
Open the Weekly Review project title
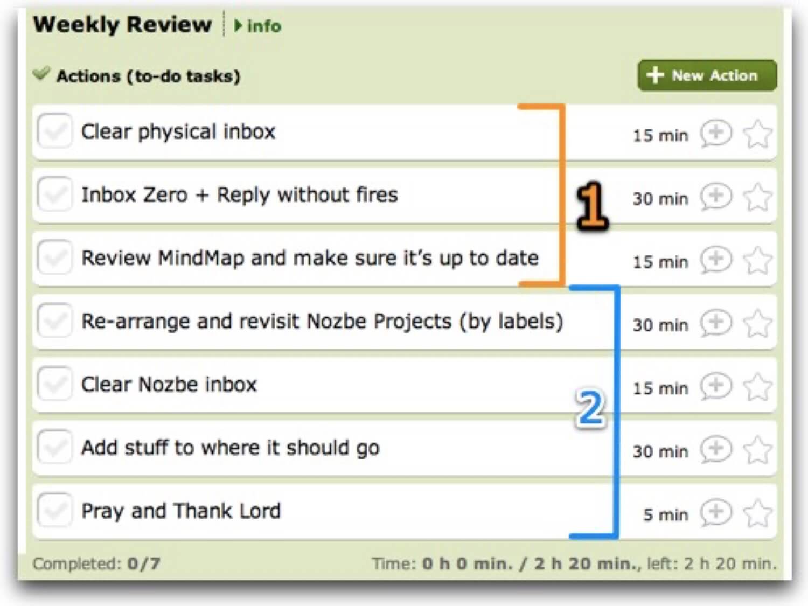click(x=122, y=24)
